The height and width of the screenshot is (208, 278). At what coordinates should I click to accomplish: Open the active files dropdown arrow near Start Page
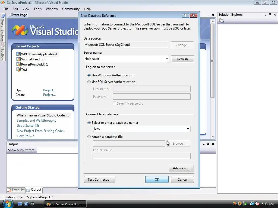208,15
